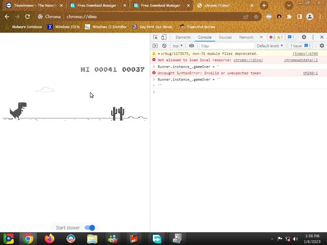Screen dimensions: 327x245
Task: Click the 'Uncaught SyntaxError' error text
Action: (x=209, y=73)
